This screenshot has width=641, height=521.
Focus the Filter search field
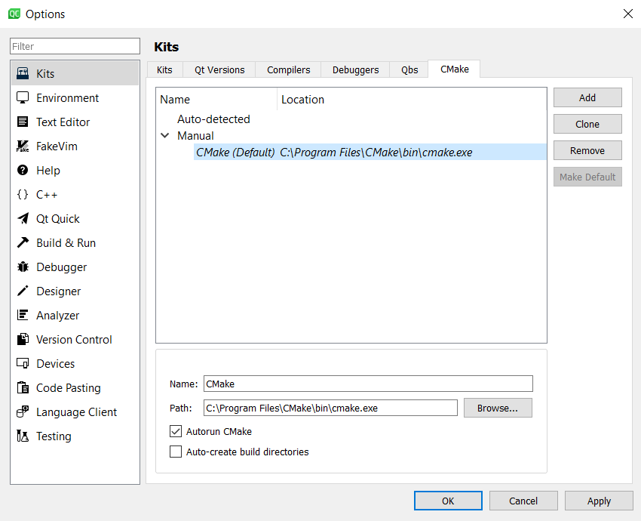click(x=75, y=46)
